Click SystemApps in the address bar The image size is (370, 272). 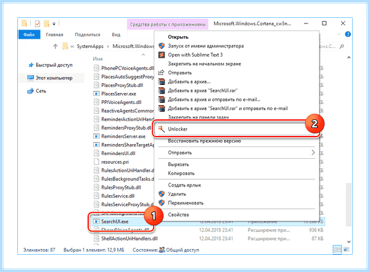point(90,46)
